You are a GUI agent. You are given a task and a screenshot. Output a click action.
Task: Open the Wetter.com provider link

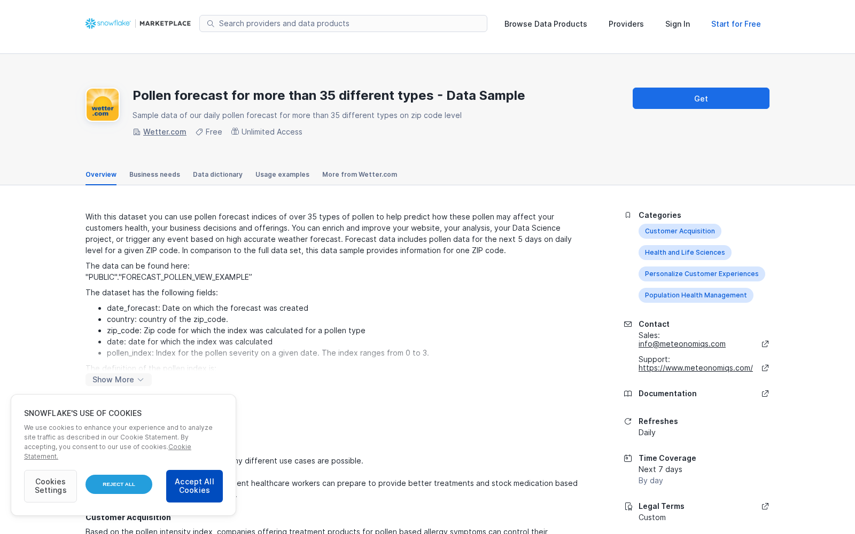pos(165,132)
